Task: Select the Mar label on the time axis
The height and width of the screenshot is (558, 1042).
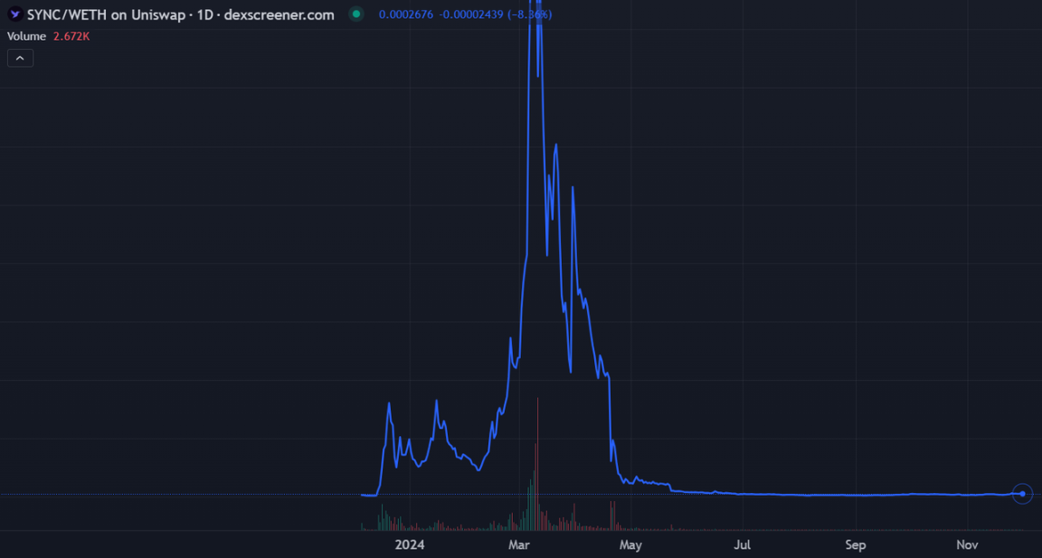Action: coord(518,545)
